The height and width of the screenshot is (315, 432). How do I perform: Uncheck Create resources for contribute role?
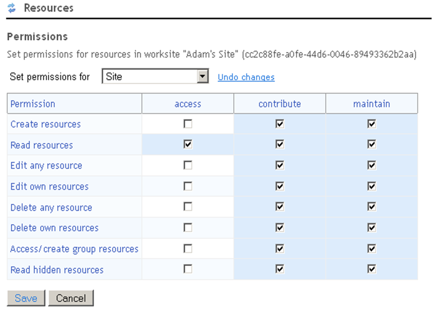coord(280,124)
